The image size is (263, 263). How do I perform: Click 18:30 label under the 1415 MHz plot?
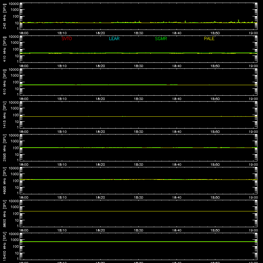point(138,132)
